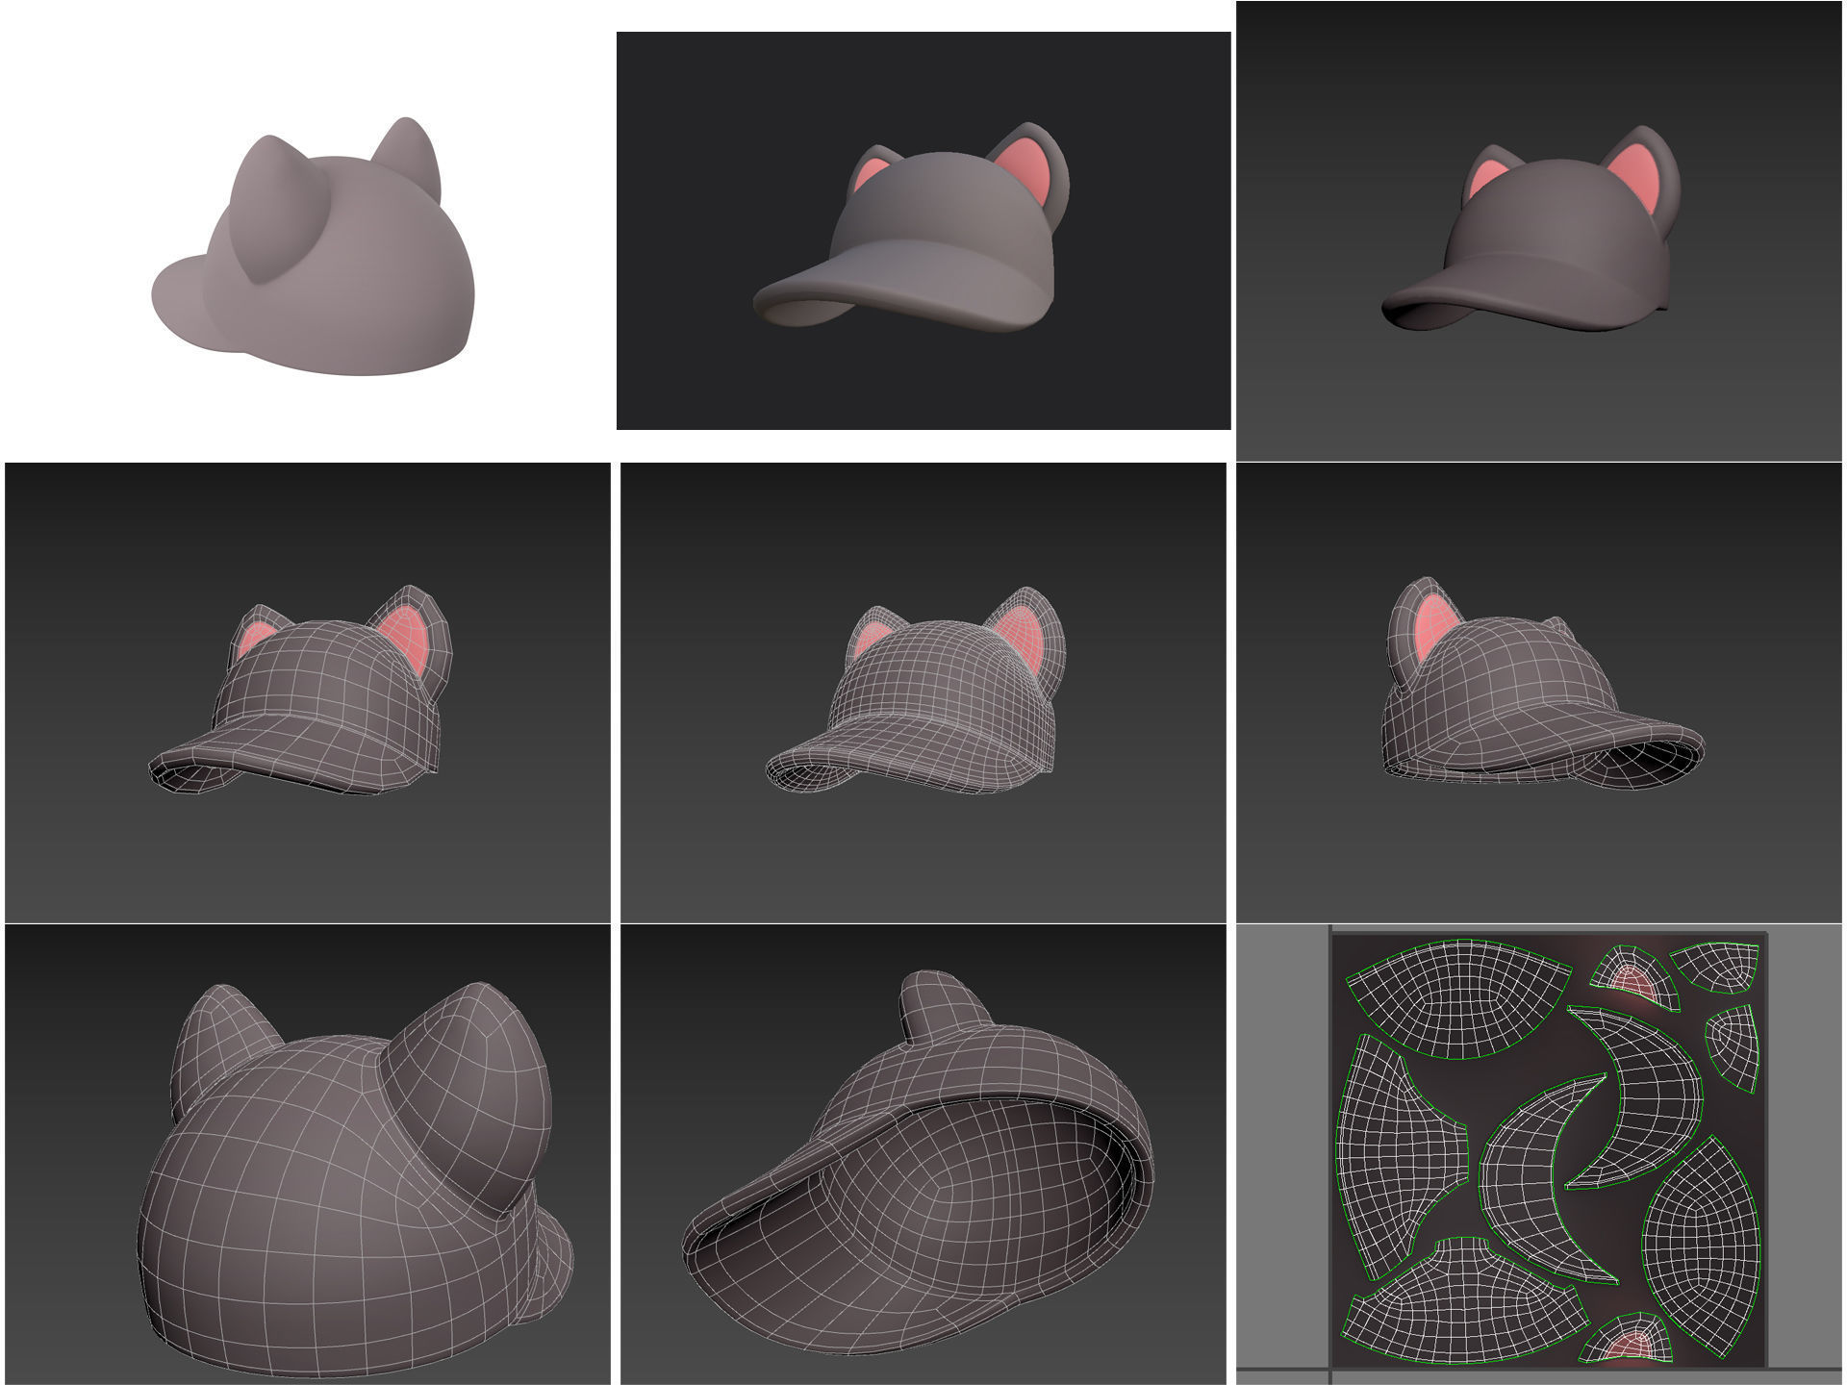The image size is (1847, 1385).
Task: Open the rear close-up wireframe with large ears
Action: click(x=308, y=1154)
